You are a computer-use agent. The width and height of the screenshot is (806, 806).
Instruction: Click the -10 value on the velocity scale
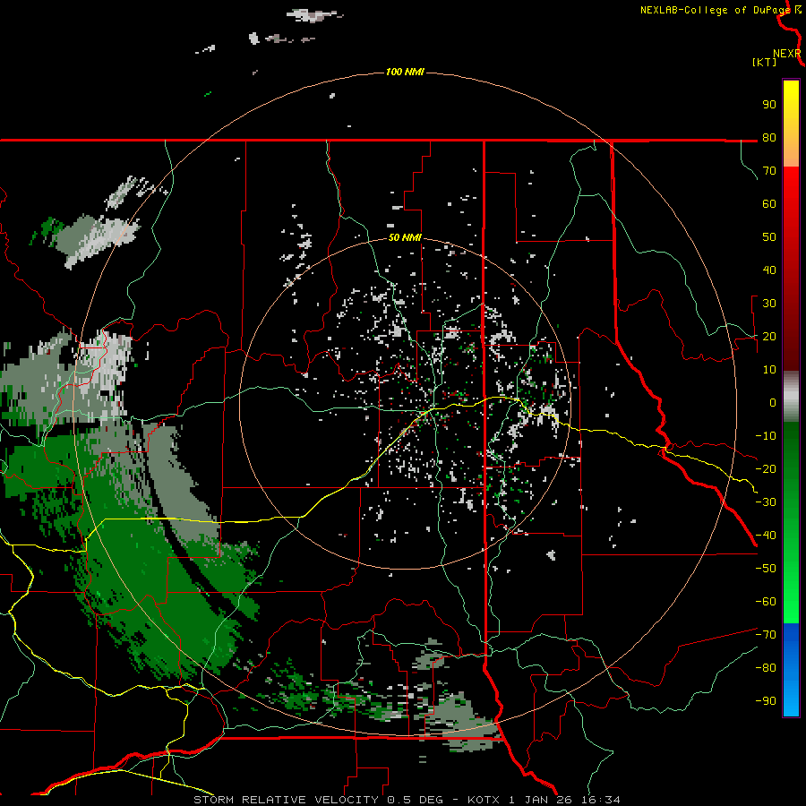tap(766, 436)
